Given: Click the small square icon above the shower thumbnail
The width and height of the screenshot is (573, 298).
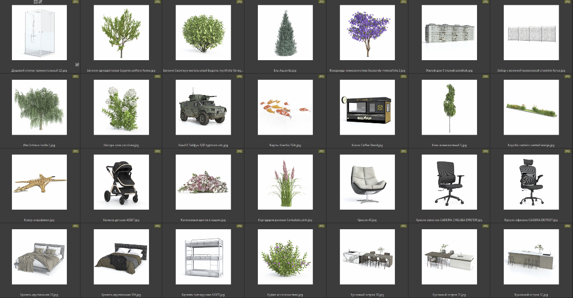Looking at the screenshot, I should pos(36,2).
